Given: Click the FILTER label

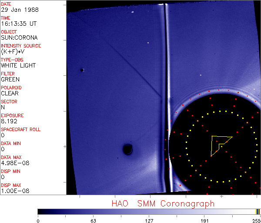Looking at the screenshot, I should point(8,74).
